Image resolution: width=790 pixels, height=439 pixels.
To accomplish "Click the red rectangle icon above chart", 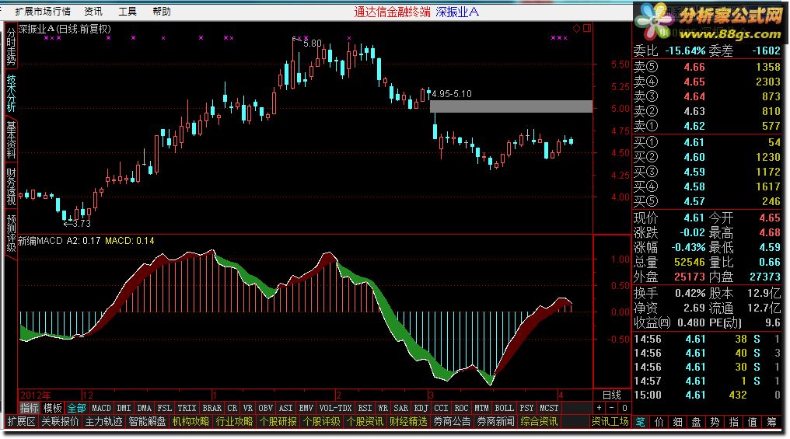I will [x=587, y=28].
